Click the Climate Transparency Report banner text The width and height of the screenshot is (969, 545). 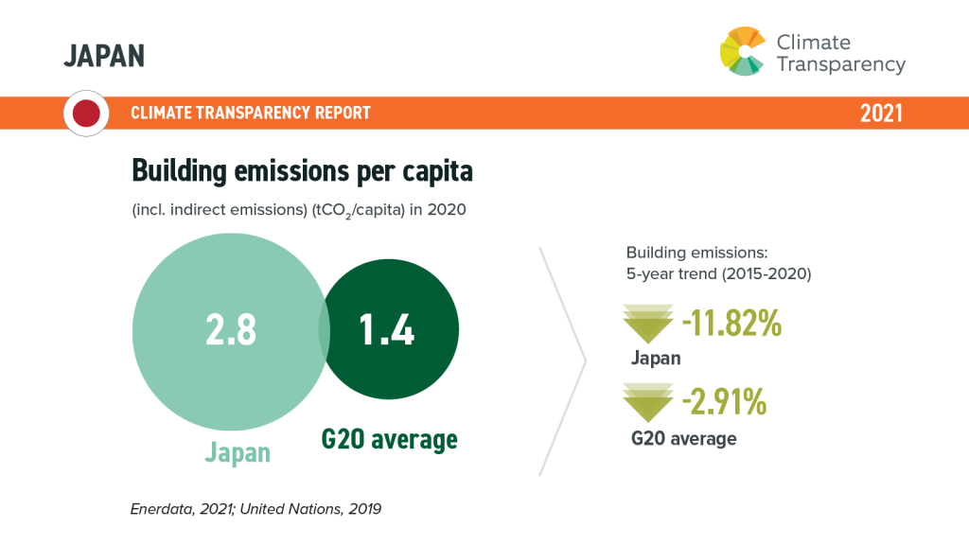pyautogui.click(x=250, y=113)
